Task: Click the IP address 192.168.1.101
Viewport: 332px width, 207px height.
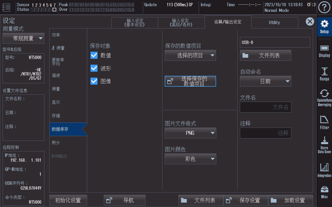Action: click(26, 160)
